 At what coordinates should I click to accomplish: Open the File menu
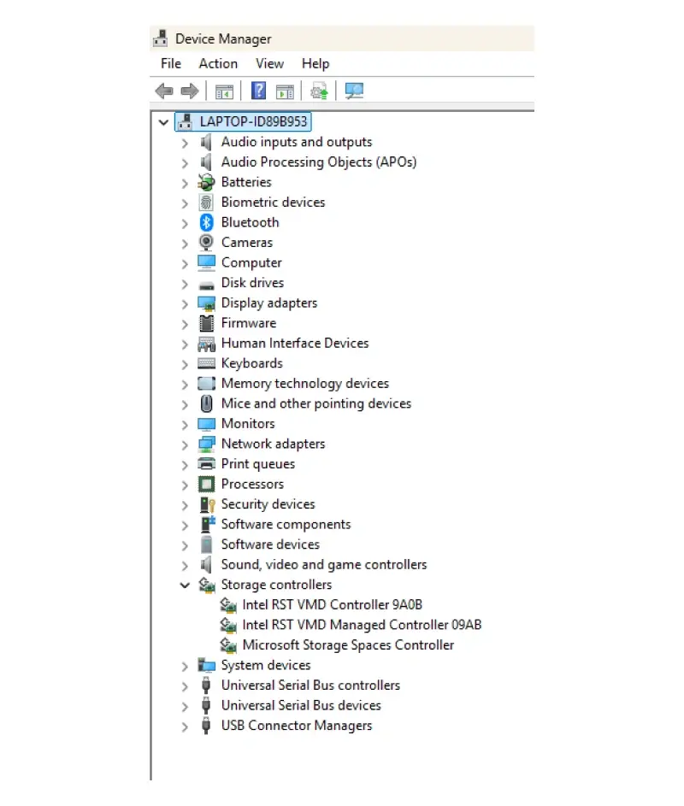(x=170, y=63)
